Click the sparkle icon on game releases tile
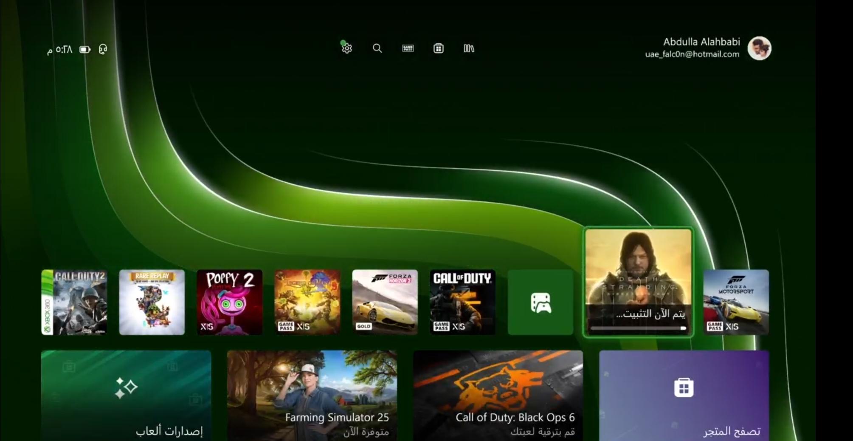Image resolution: width=853 pixels, height=441 pixels. [x=126, y=387]
